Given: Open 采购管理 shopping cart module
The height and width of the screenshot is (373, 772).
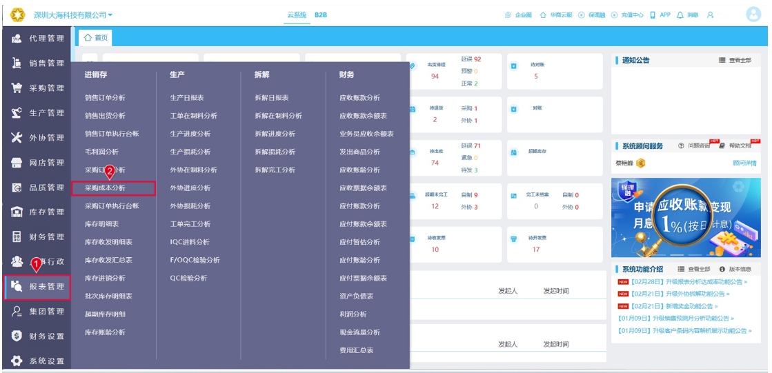Looking at the screenshot, I should point(37,88).
